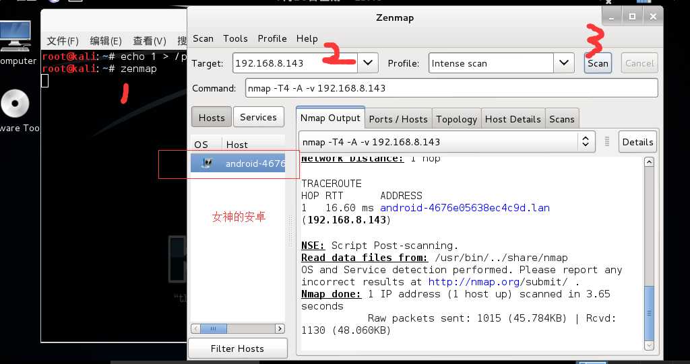Expand the Target dropdown arrow

click(x=368, y=63)
